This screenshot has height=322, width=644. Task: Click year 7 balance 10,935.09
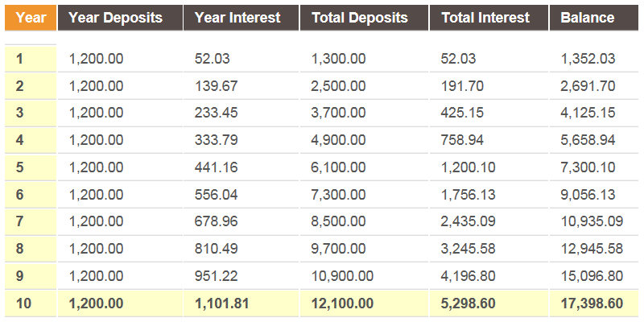592,222
